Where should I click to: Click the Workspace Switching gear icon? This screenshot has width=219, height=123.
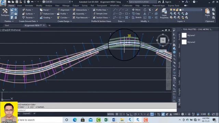click(x=182, y=114)
